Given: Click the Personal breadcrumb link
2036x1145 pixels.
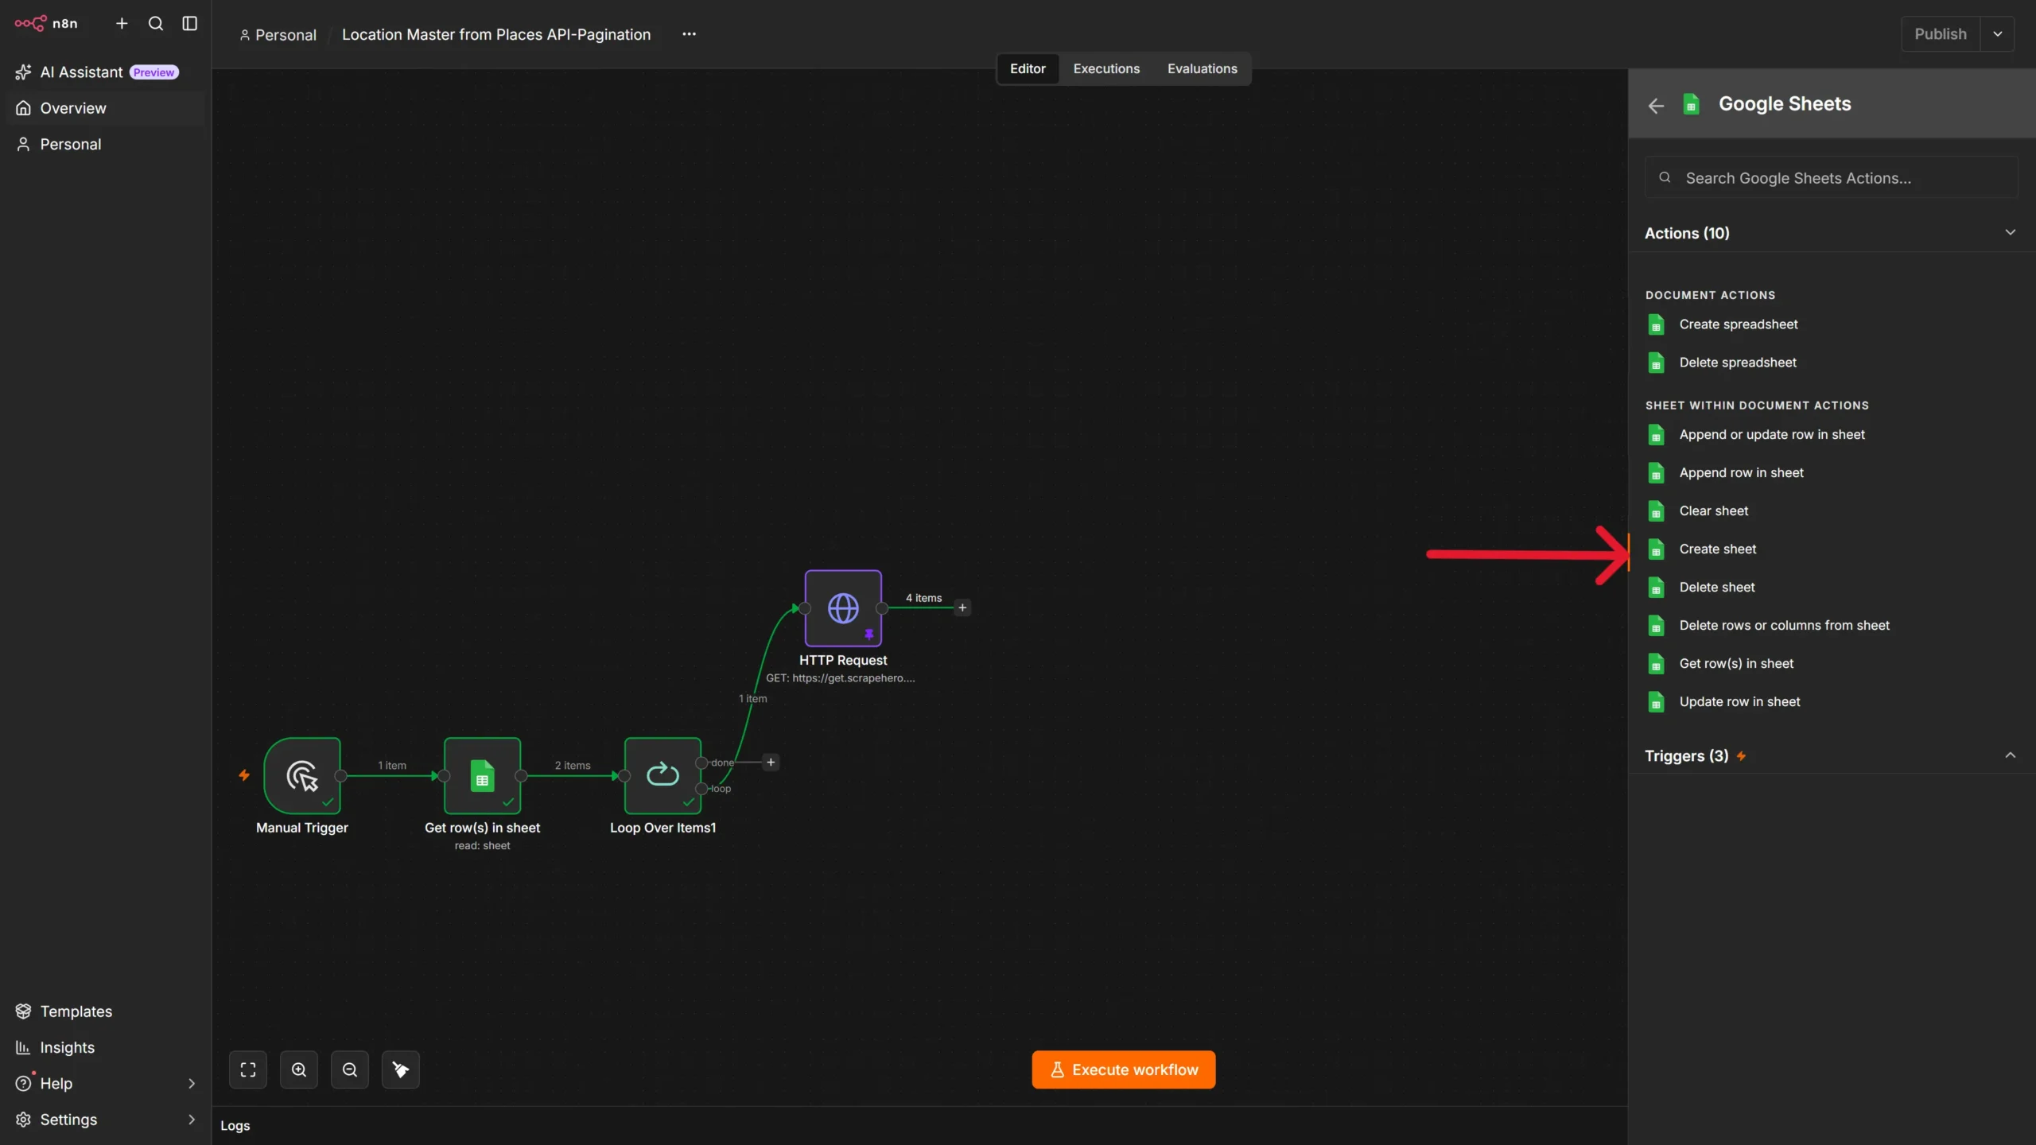Looking at the screenshot, I should coord(278,35).
